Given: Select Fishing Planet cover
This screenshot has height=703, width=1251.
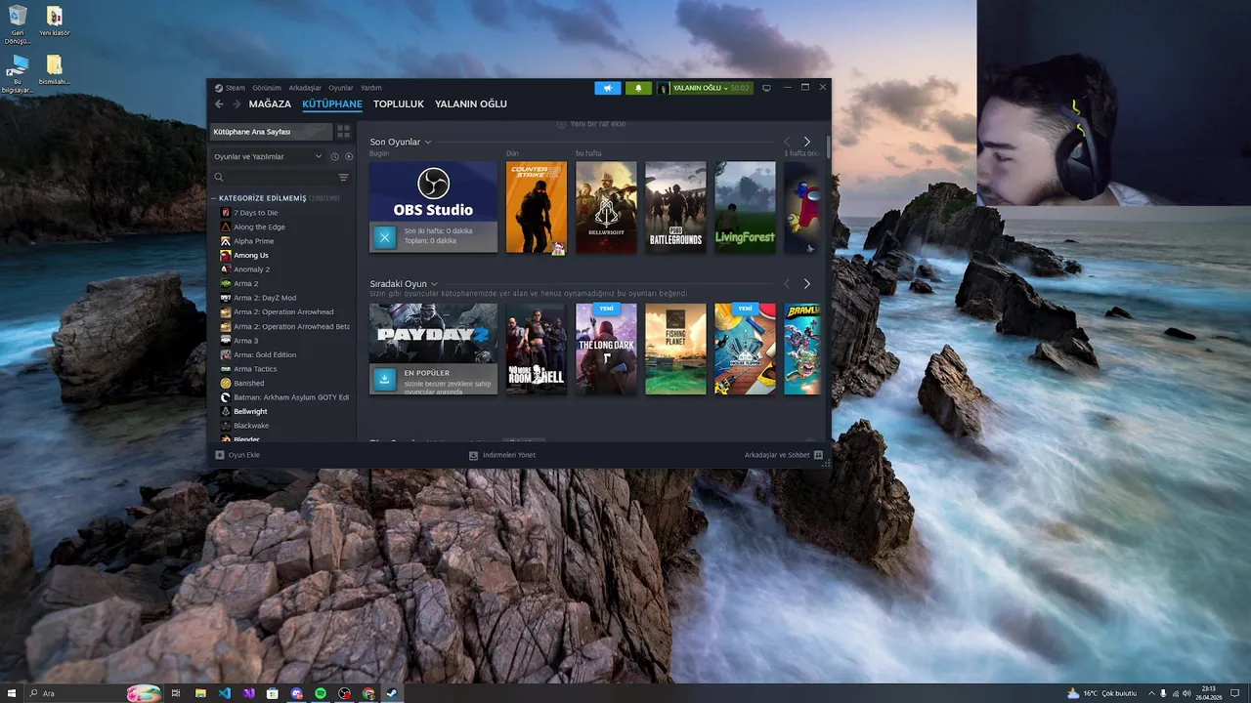Looking at the screenshot, I should [675, 350].
